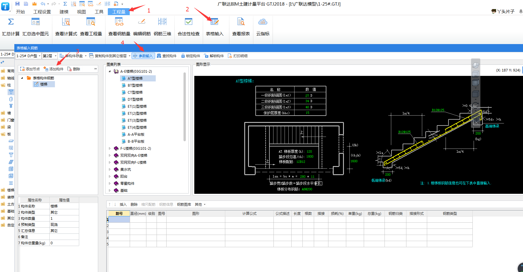Open the 开始 ribbon tab
This screenshot has width=523, height=272.
click(20, 12)
